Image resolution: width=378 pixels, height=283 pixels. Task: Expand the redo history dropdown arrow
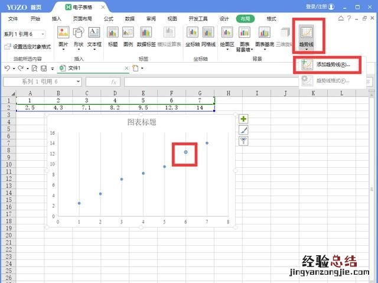pyautogui.click(x=28, y=69)
